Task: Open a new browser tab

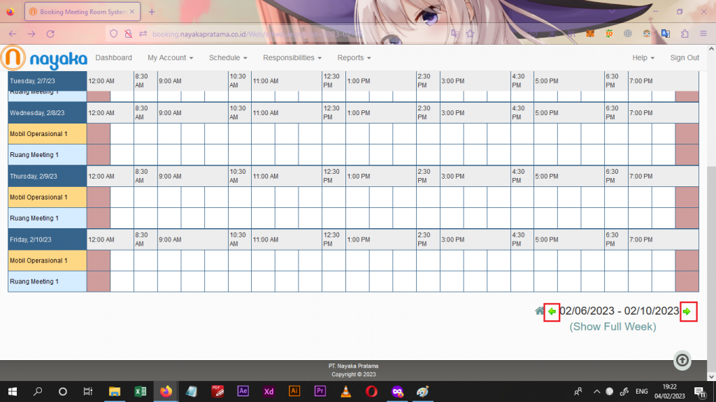Action: [x=152, y=12]
